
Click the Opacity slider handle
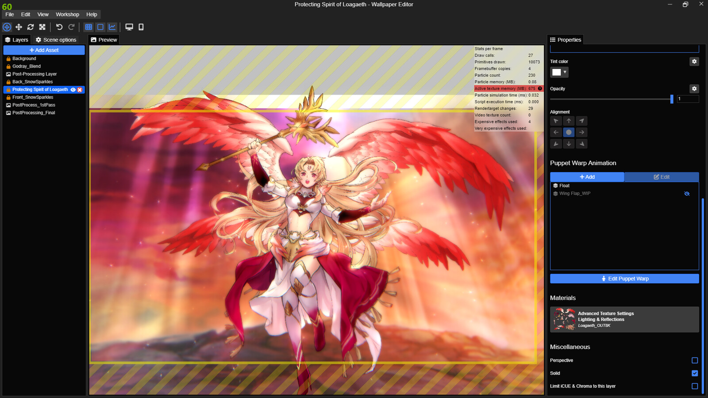pos(672,99)
